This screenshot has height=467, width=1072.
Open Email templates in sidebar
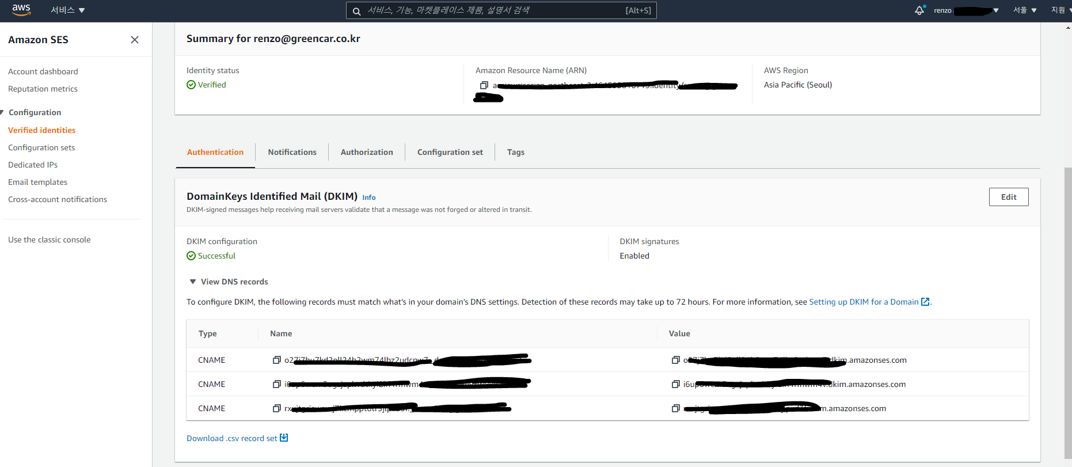[37, 182]
